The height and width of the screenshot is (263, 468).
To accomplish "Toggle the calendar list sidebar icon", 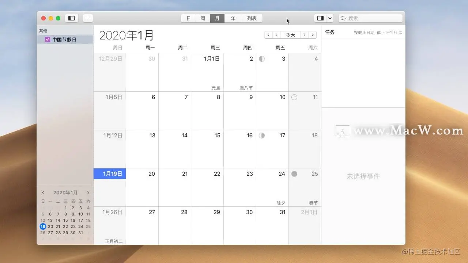I will [72, 18].
